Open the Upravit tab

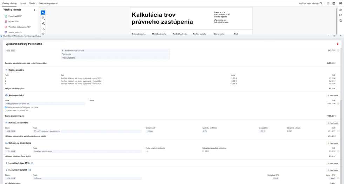coord(22,3)
